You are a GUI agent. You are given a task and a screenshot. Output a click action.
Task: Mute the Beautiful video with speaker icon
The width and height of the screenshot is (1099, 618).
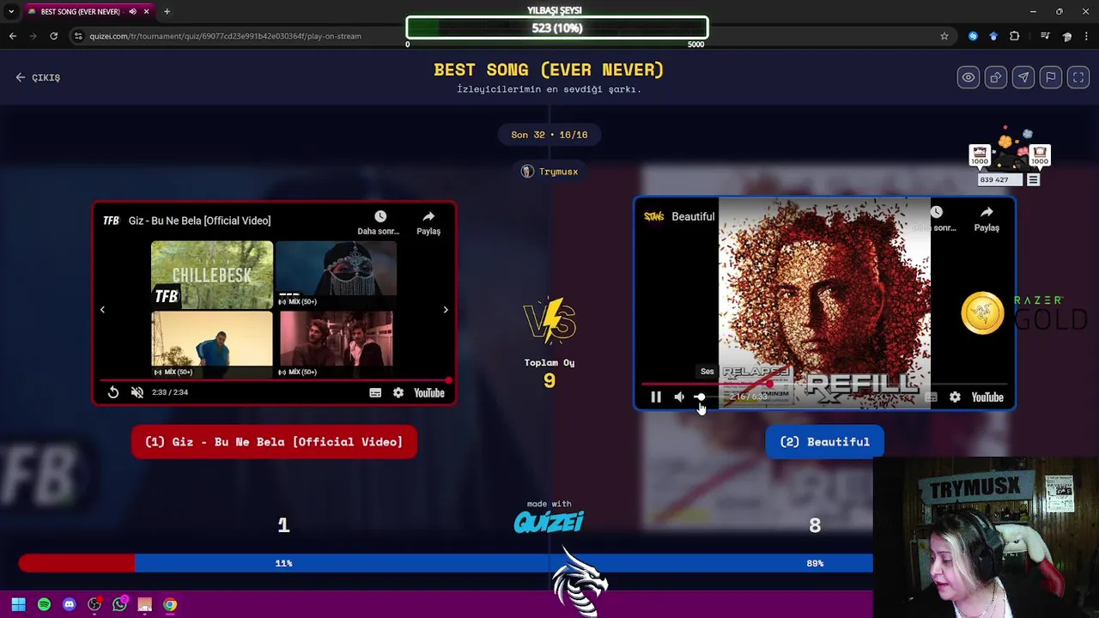click(679, 397)
